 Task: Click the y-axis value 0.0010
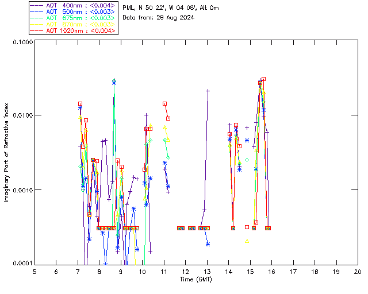click(x=23, y=190)
